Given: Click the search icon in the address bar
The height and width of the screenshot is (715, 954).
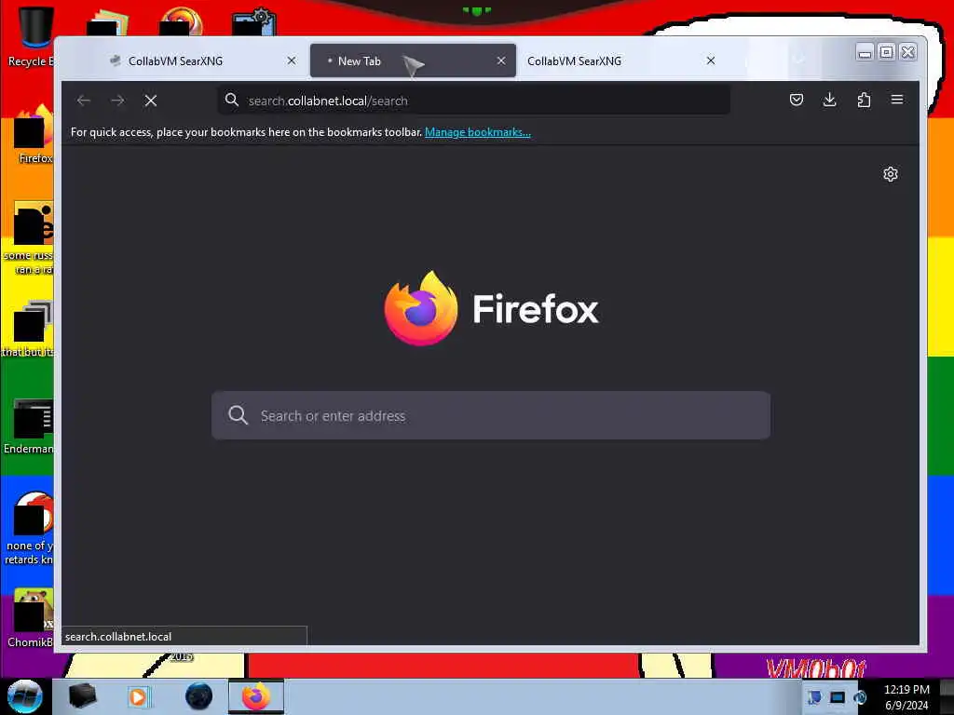Looking at the screenshot, I should tap(232, 100).
